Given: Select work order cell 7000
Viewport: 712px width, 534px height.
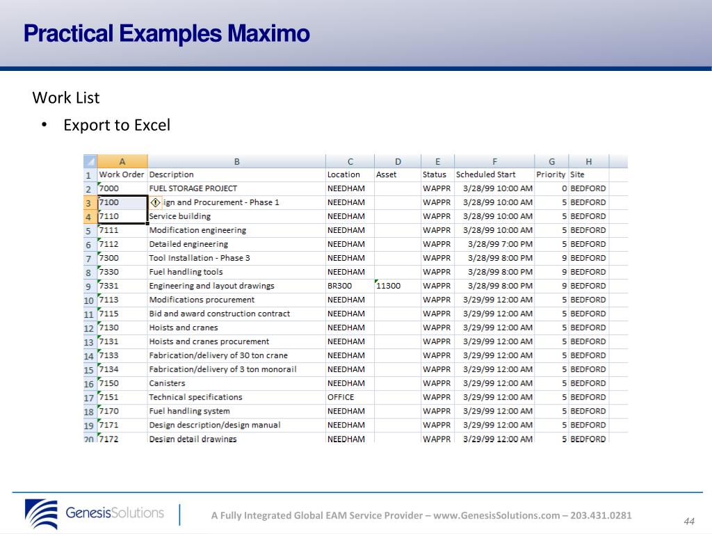Looking at the screenshot, I should 122,189.
